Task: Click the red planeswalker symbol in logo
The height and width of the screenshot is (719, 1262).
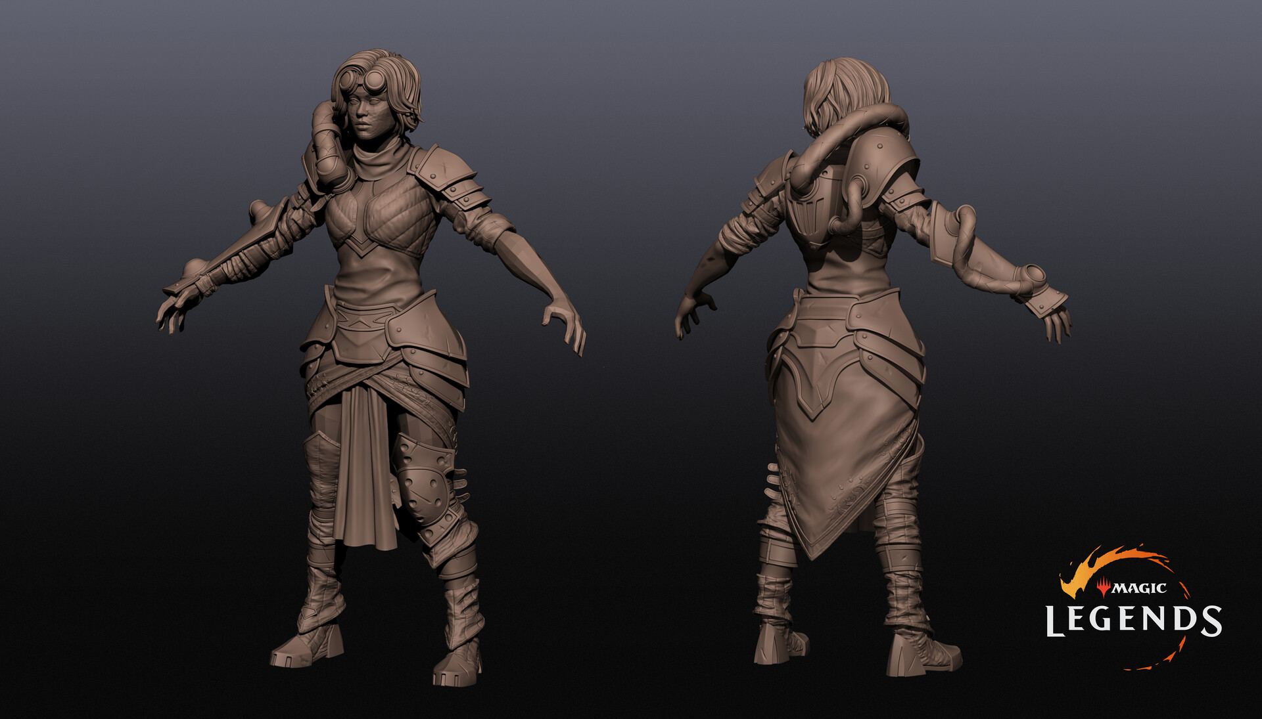Action: (1103, 587)
